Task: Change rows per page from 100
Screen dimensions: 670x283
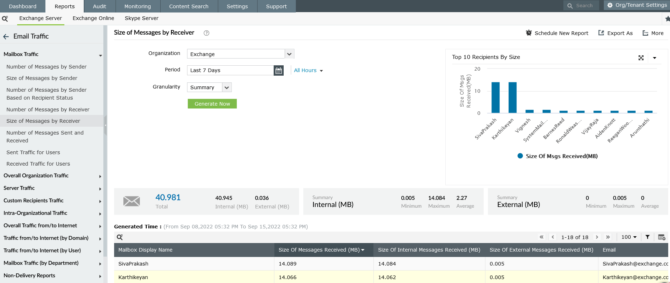Action: (629, 237)
